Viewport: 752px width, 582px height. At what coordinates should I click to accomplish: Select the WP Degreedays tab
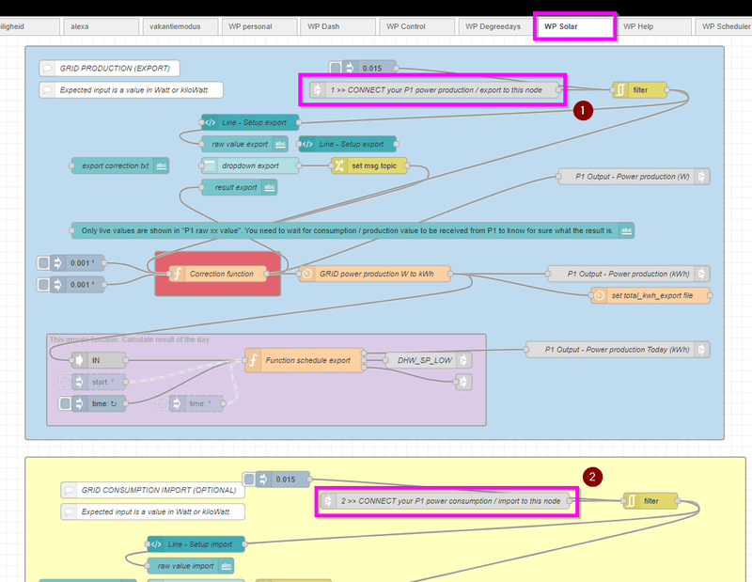pyautogui.click(x=495, y=26)
